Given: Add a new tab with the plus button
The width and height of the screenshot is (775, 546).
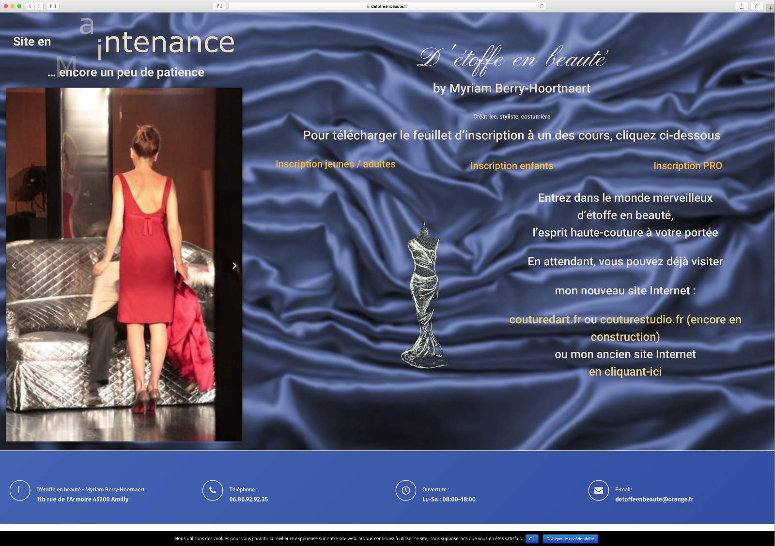Looking at the screenshot, I should (770, 8).
